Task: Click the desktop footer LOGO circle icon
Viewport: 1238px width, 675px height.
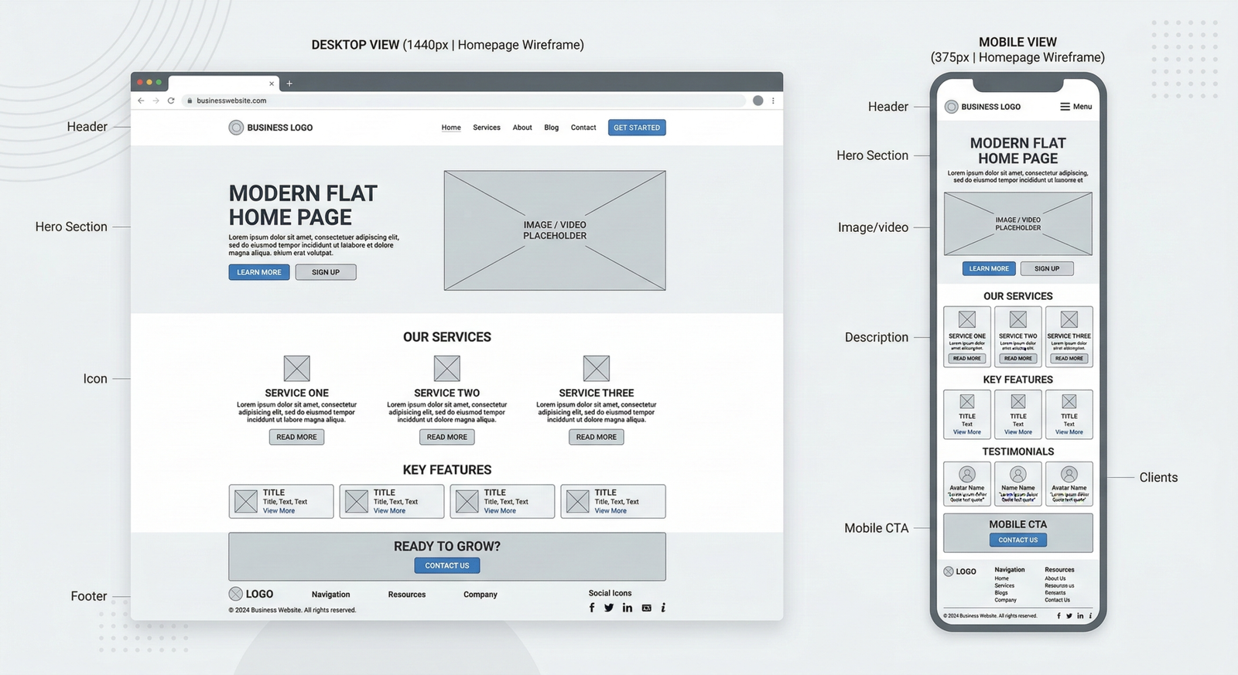Action: (236, 594)
